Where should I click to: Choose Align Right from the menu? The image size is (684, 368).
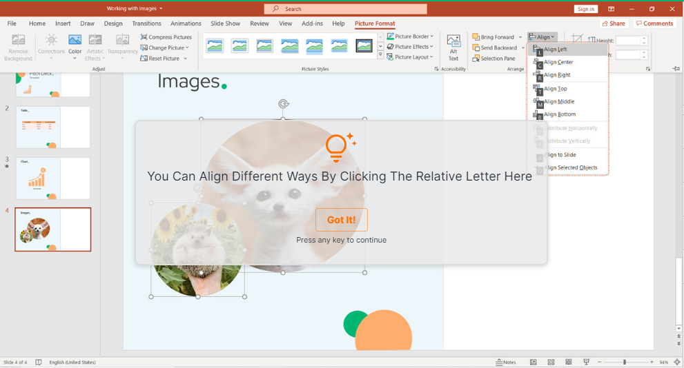(568, 75)
